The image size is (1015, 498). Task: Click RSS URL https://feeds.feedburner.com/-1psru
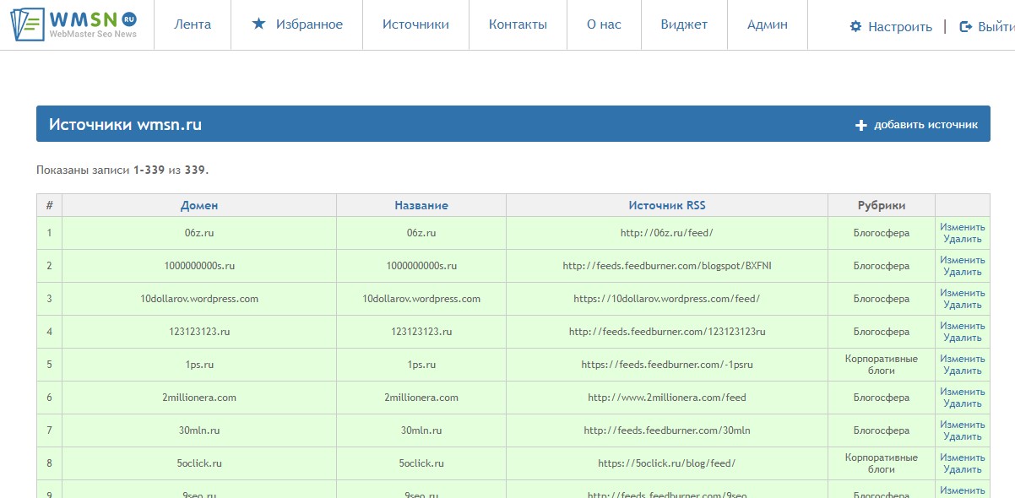point(667,365)
